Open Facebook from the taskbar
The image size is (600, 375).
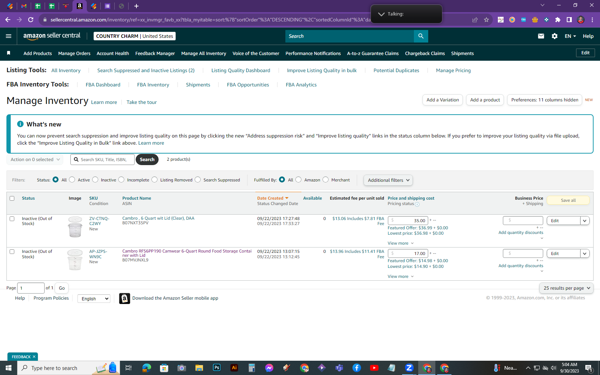click(x=357, y=368)
